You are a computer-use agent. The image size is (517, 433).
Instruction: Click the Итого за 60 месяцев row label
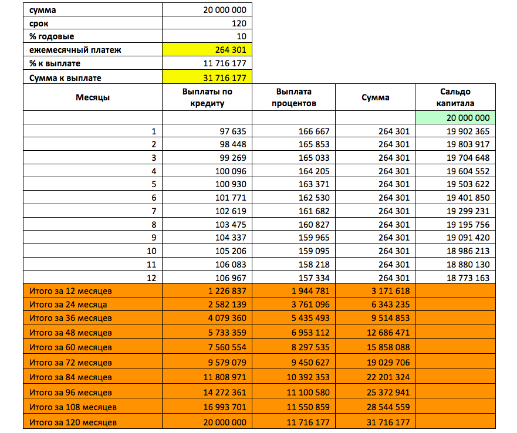93,347
